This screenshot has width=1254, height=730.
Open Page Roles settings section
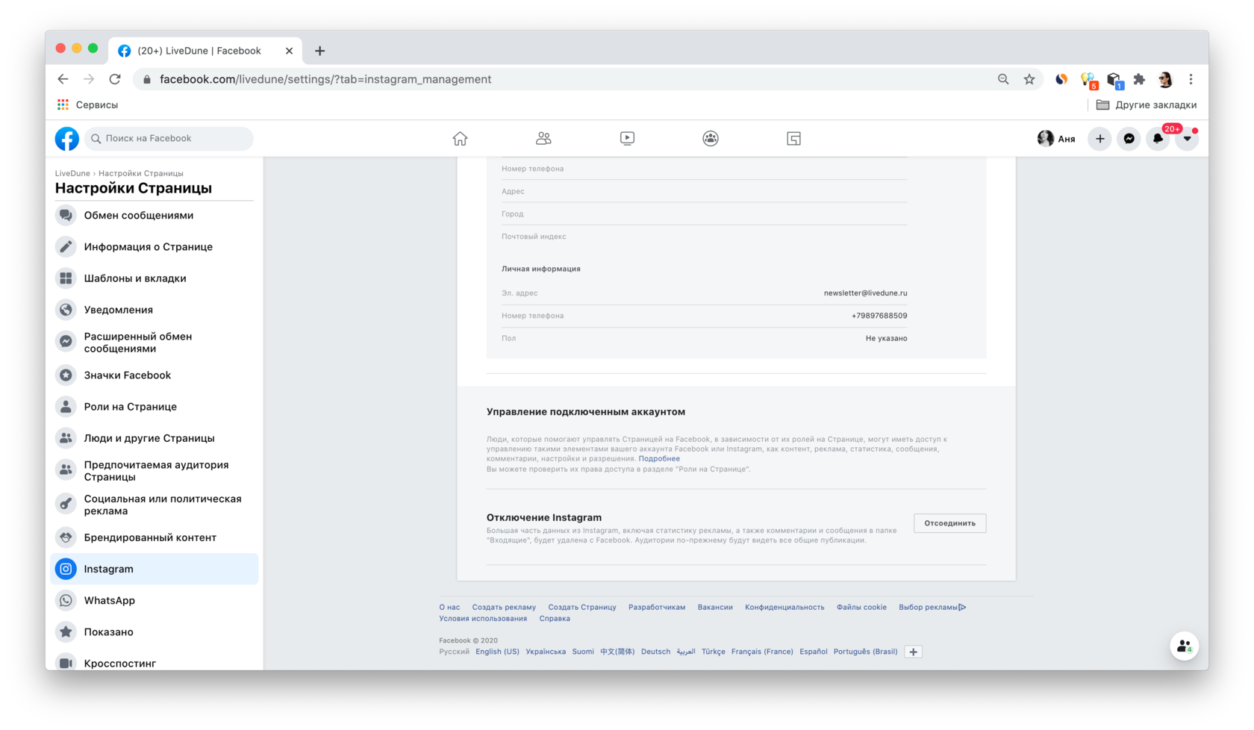click(x=130, y=407)
